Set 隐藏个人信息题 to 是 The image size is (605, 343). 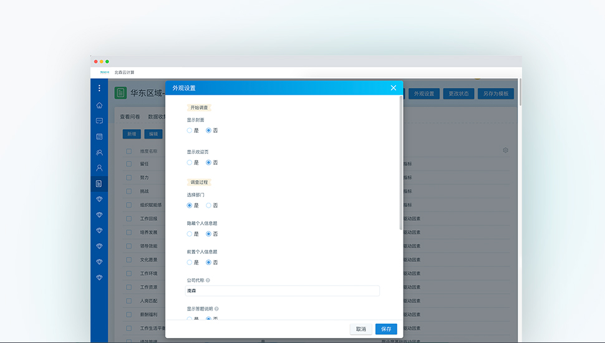pyautogui.click(x=190, y=234)
